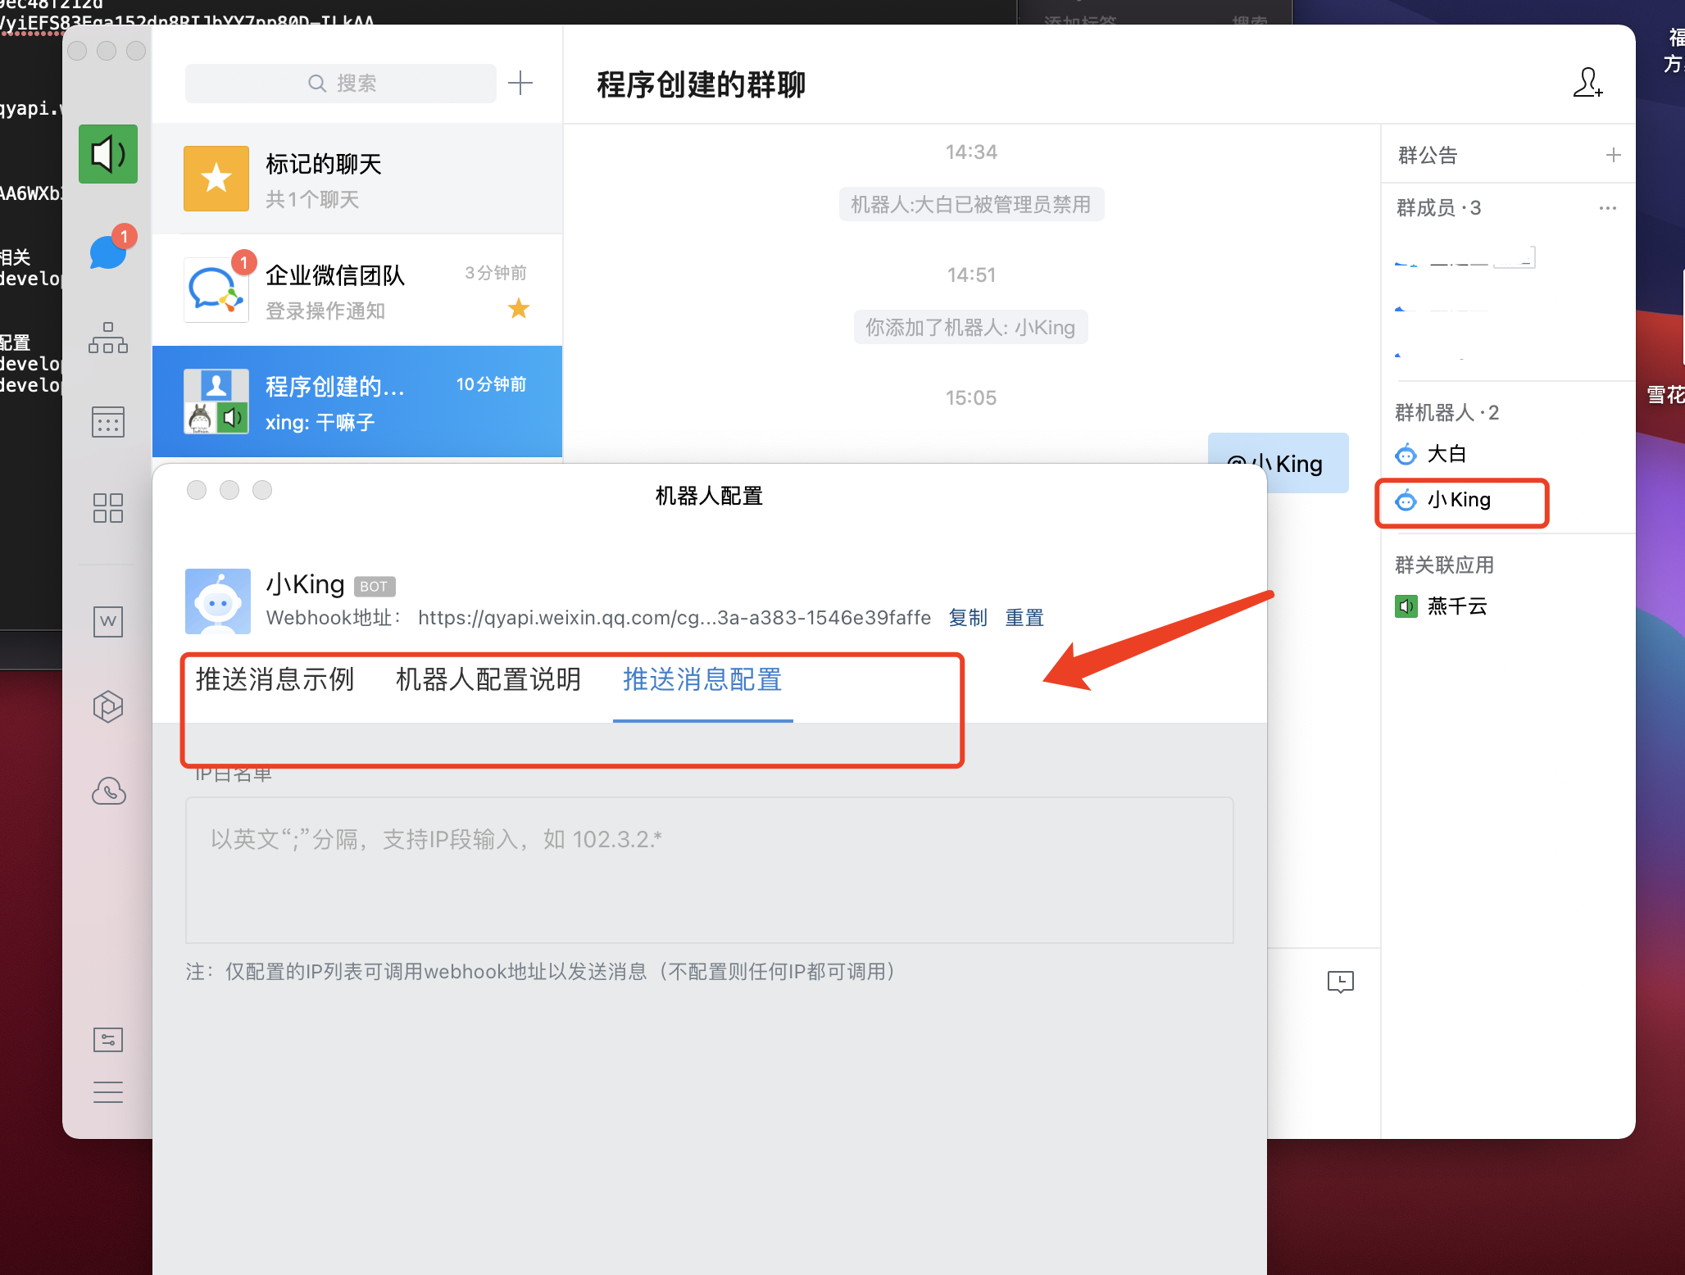Viewport: 1685px width, 1275px height.
Task: Open the contacts organization chart icon
Action: (107, 338)
